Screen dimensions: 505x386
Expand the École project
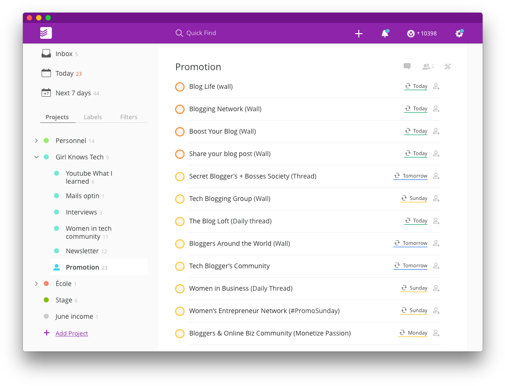[36, 283]
